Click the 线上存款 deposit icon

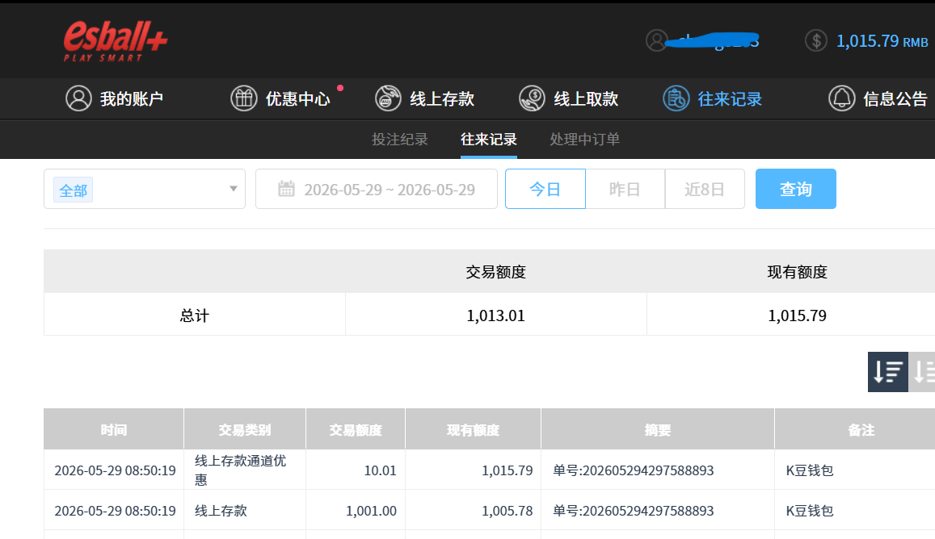(x=388, y=98)
